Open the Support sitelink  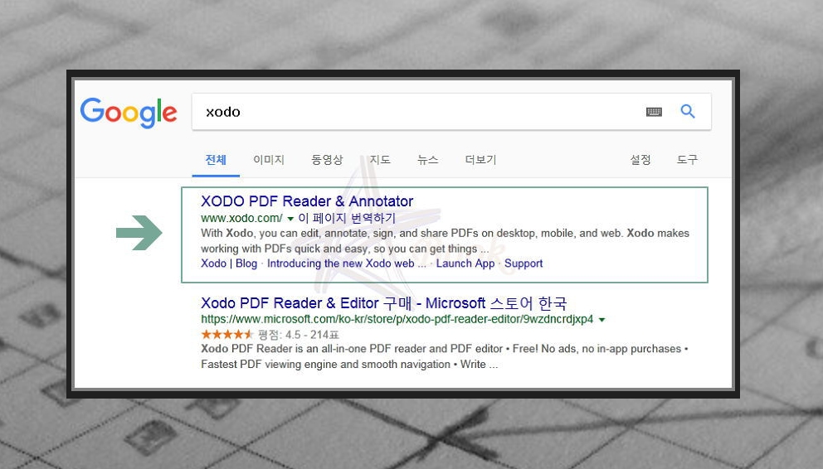click(x=524, y=264)
